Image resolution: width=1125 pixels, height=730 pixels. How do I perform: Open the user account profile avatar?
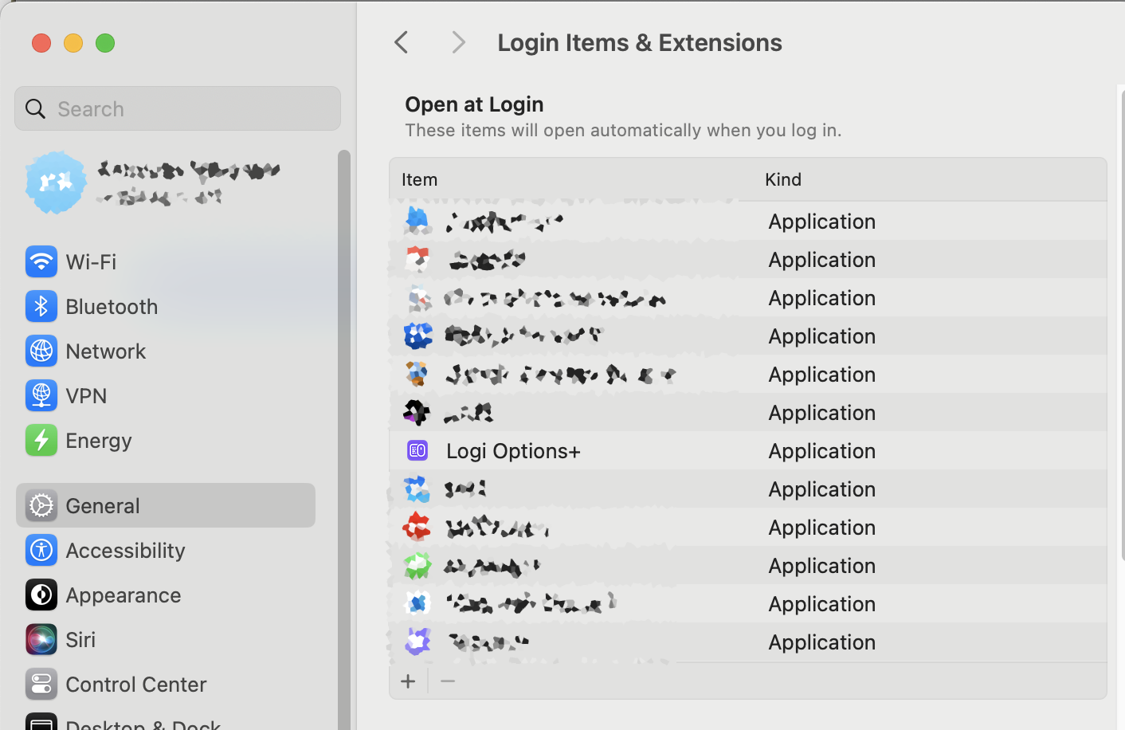[56, 182]
